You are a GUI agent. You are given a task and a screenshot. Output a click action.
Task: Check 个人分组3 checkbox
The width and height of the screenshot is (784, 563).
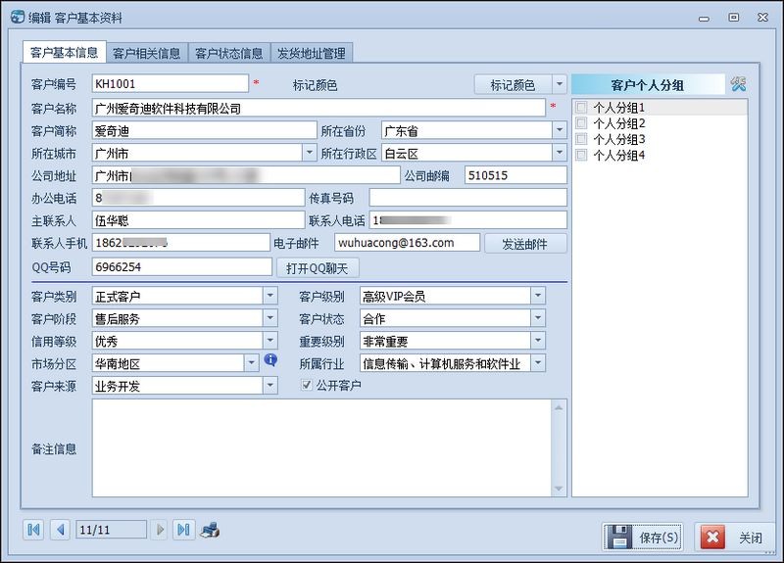(x=581, y=139)
